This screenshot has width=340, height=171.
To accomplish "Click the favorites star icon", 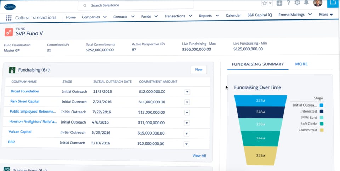I will pos(265,3).
